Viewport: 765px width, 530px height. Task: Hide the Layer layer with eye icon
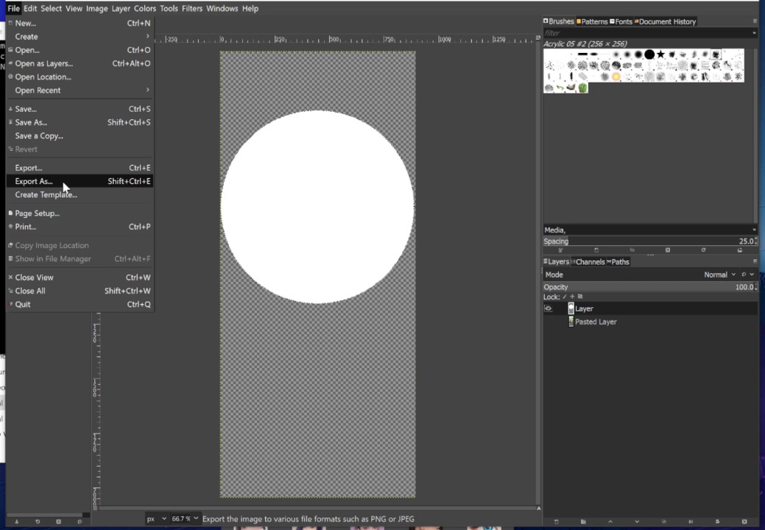click(549, 308)
